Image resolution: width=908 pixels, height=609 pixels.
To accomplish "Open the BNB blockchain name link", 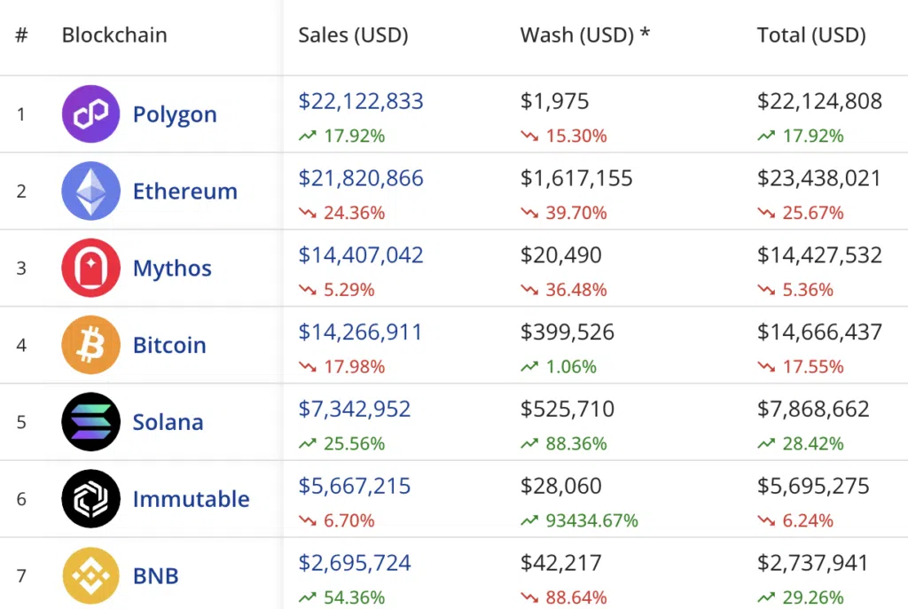I will point(156,575).
